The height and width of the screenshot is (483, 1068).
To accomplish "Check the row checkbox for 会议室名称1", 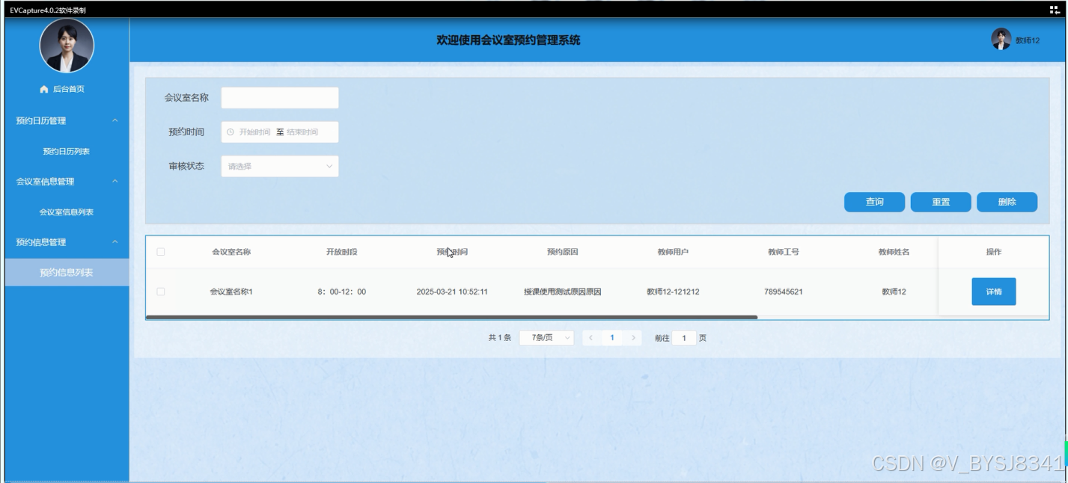I will coord(161,292).
